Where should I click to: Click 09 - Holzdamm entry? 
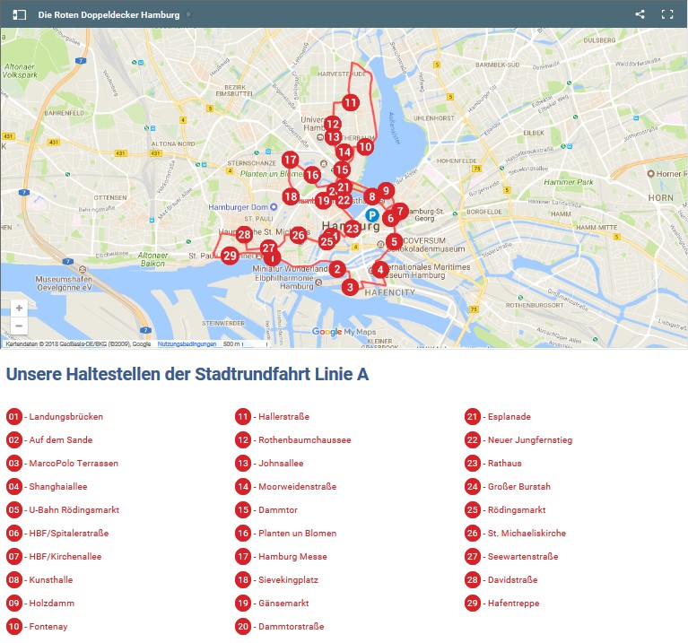(x=40, y=603)
